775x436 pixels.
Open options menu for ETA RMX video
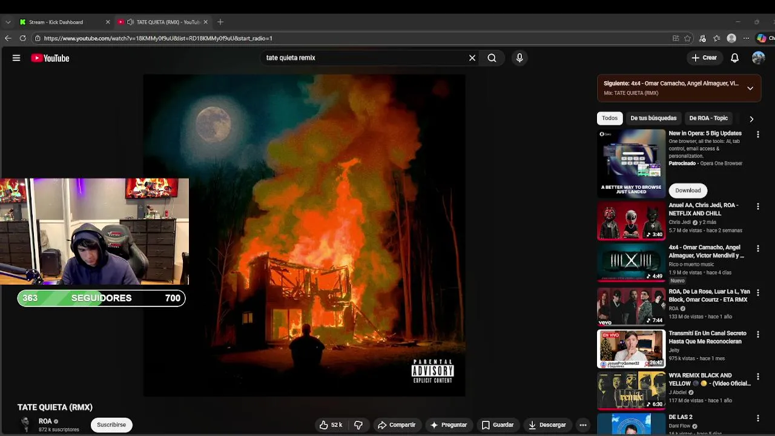tap(757, 293)
